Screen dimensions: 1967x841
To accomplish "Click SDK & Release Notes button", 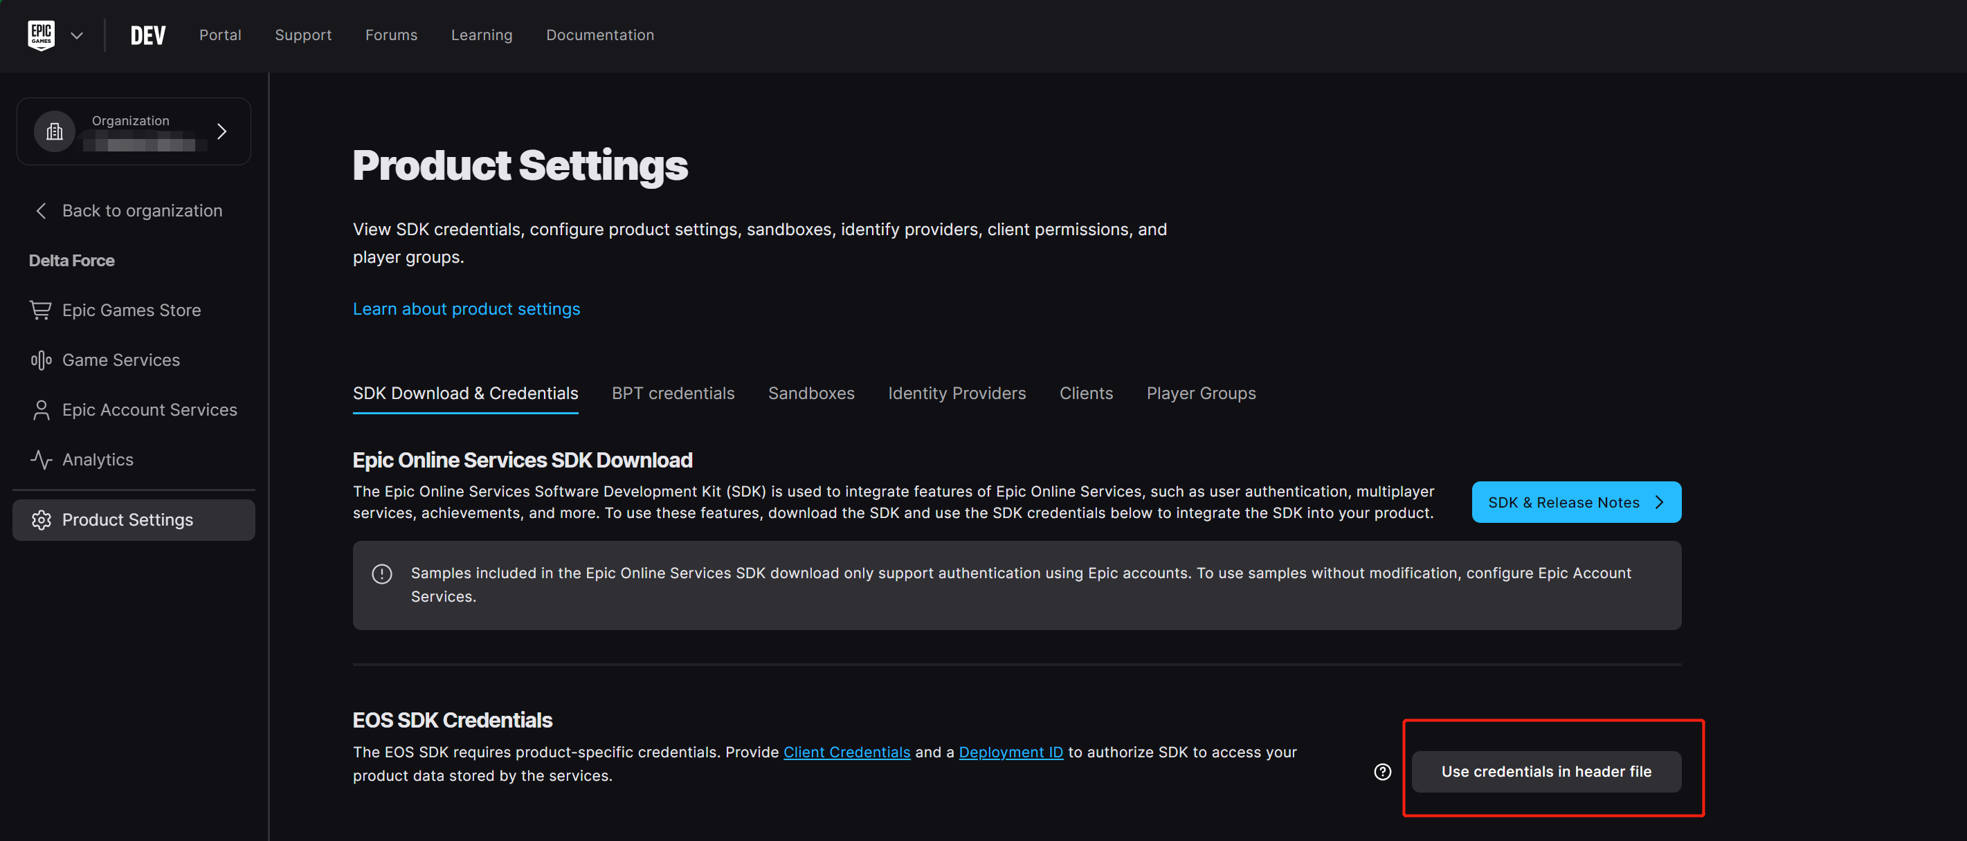I will click(1576, 502).
